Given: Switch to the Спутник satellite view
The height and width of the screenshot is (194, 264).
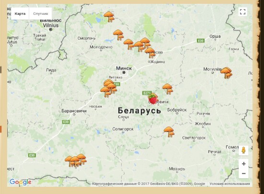Looking at the screenshot, I should [x=41, y=13].
